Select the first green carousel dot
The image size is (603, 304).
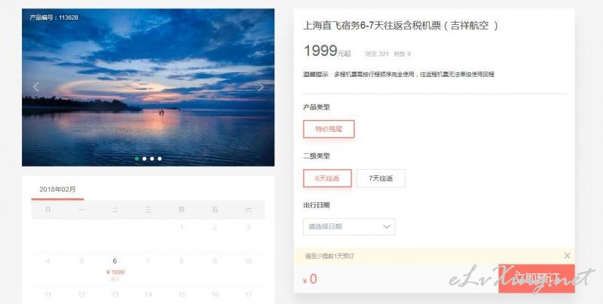click(x=137, y=158)
